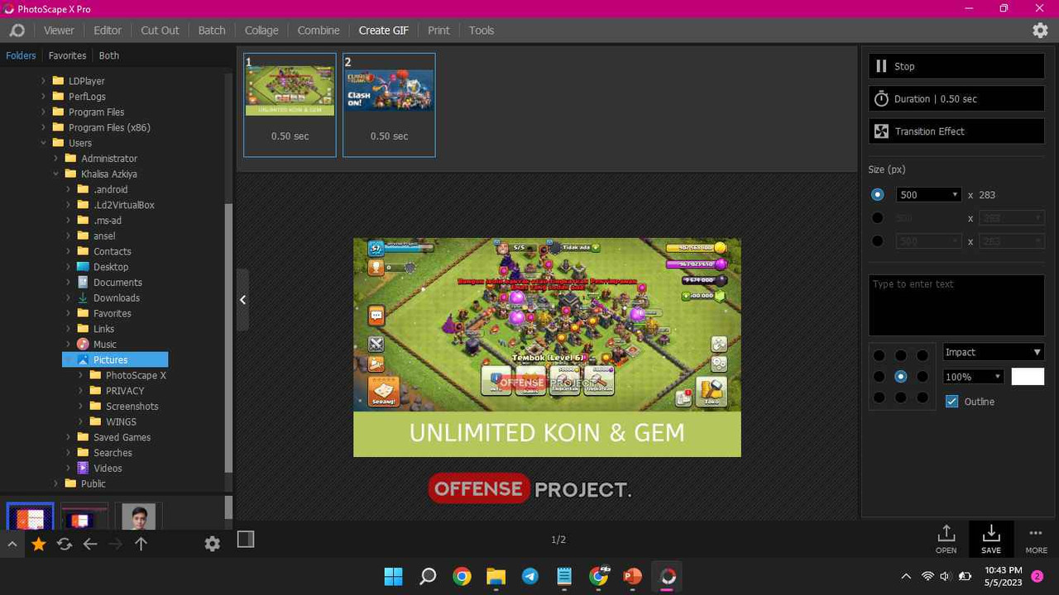Set text position to bottom-right
Viewport: 1059px width, 595px height.
click(x=922, y=397)
